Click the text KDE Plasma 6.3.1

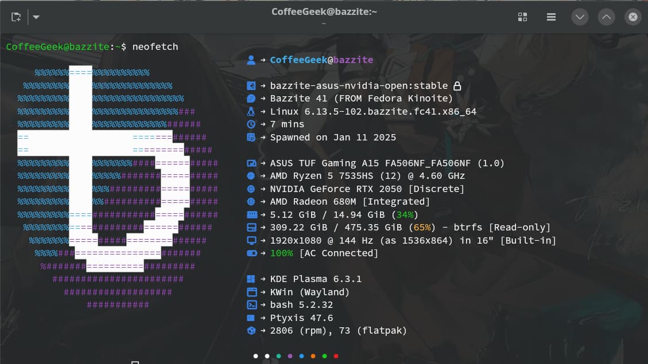click(316, 279)
